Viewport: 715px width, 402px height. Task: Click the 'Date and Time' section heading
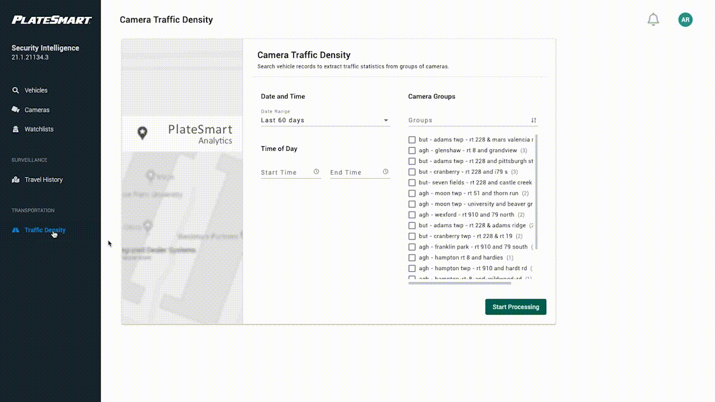[283, 97]
